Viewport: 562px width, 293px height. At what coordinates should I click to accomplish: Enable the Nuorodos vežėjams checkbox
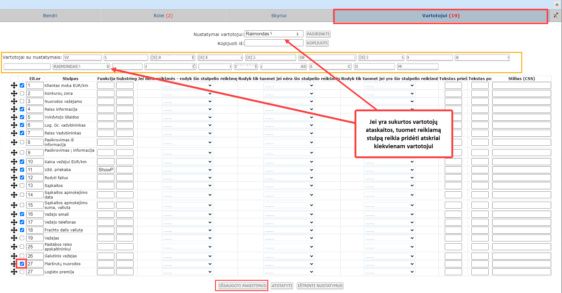(x=22, y=101)
